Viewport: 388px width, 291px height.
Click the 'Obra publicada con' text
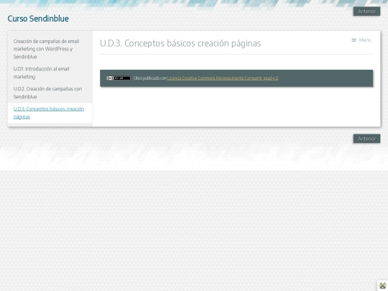150,78
